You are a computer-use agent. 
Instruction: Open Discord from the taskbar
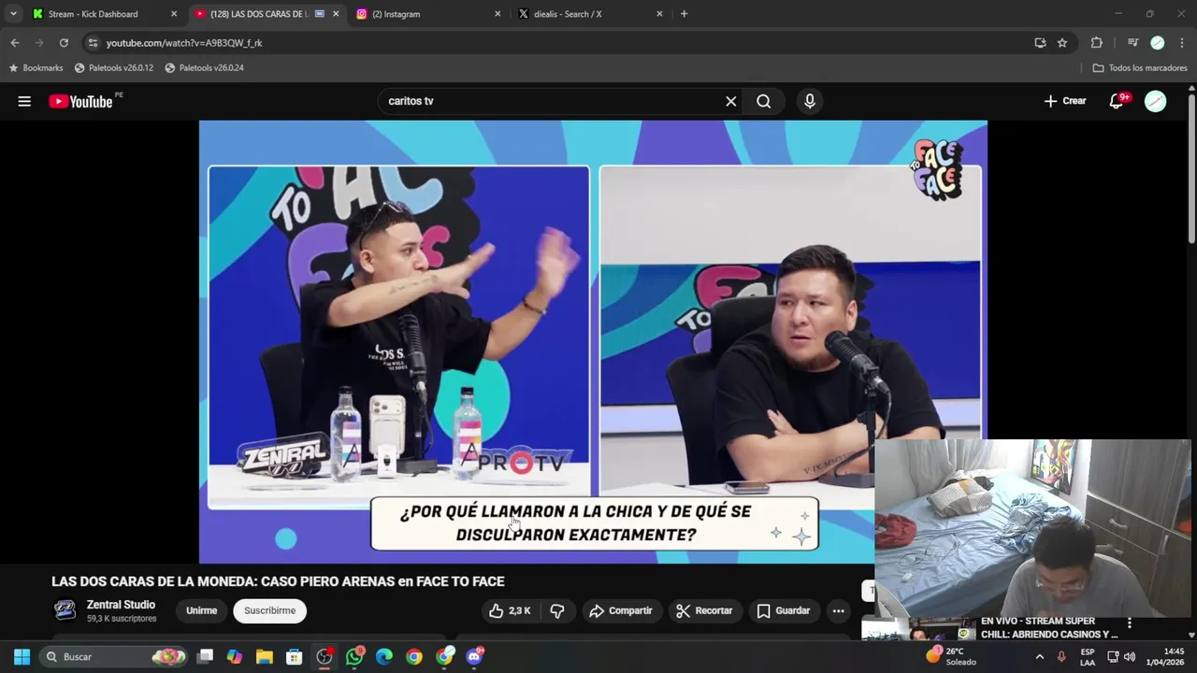[x=474, y=657]
